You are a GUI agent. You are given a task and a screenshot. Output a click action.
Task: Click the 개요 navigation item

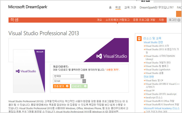[x=99, y=20]
